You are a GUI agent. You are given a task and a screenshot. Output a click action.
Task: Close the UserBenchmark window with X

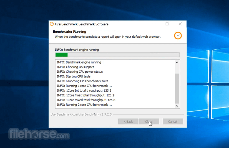(180, 24)
